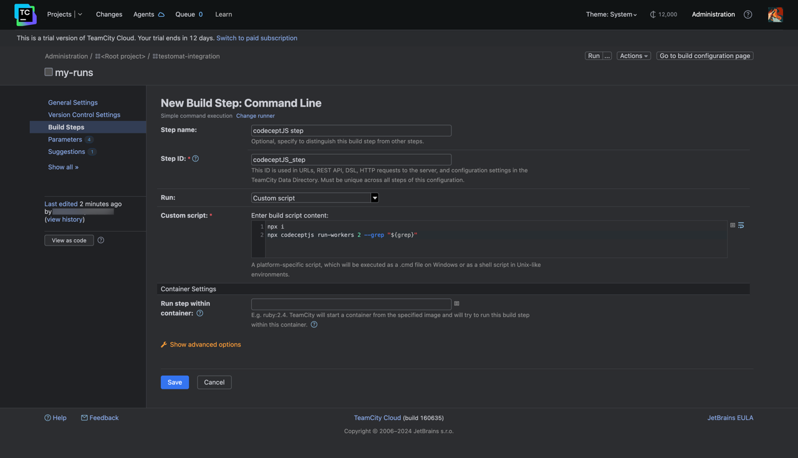Open the Run mode Custom script dropdown

(x=315, y=198)
